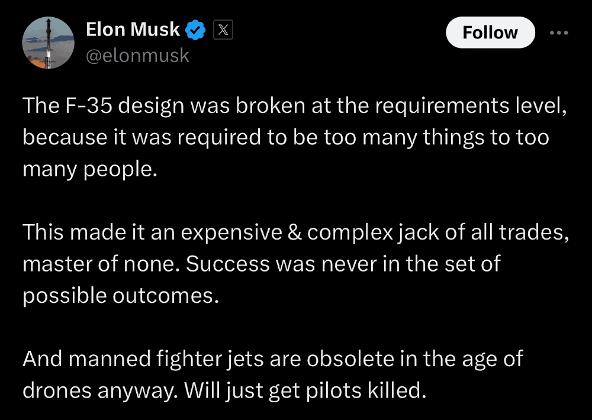
Task: Click the blue verified checkmark badge
Action: [196, 30]
